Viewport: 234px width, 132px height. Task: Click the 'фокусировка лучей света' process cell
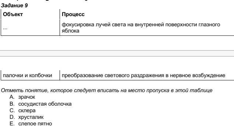pos(147,27)
